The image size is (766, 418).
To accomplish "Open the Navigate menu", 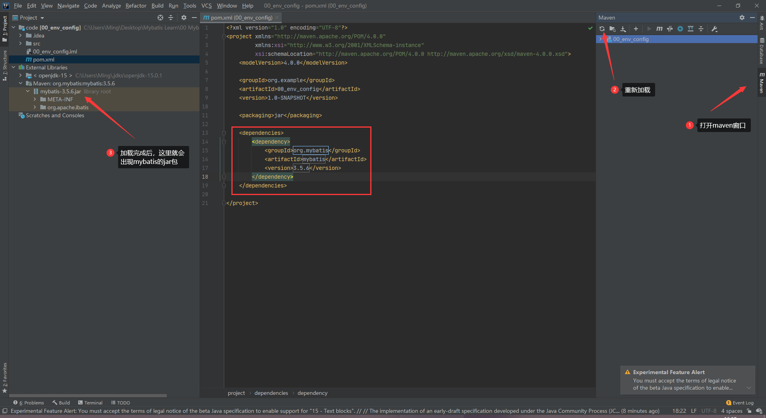I will click(x=68, y=6).
